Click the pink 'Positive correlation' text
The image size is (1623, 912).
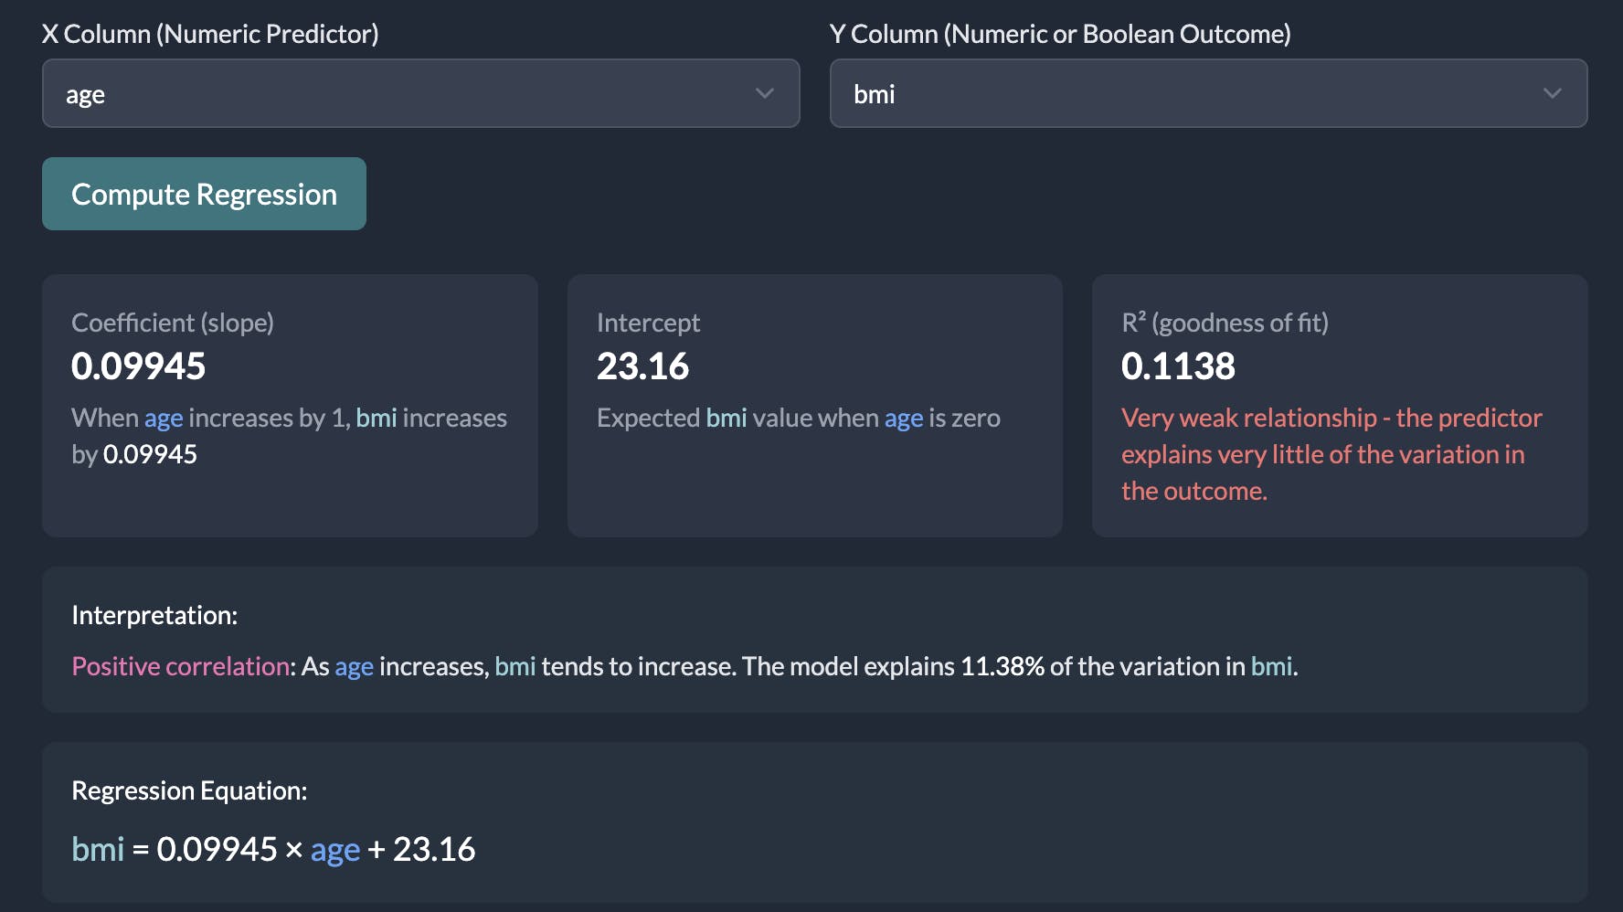181,666
